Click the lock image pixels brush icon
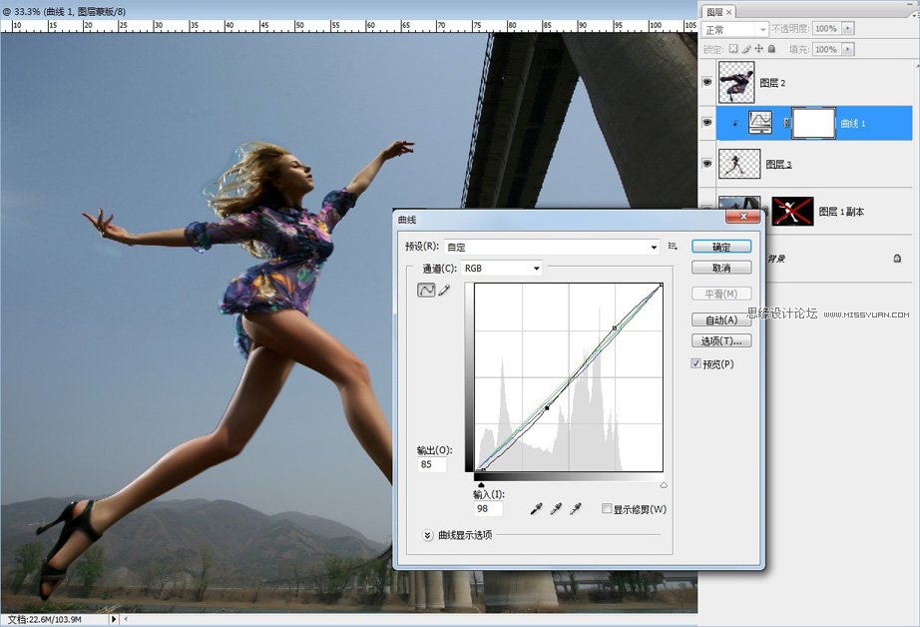This screenshot has height=627, width=920. pos(746,49)
